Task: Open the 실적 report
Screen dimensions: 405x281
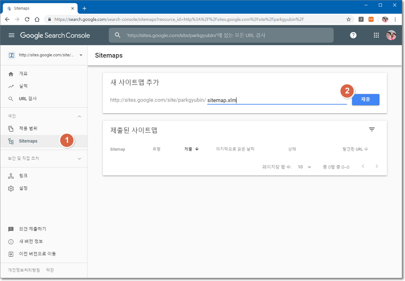Action: click(x=23, y=86)
